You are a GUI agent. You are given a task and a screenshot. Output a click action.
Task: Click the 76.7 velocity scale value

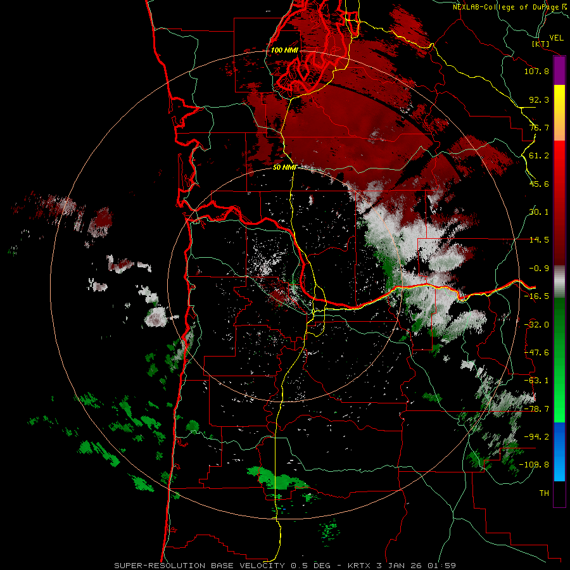pyautogui.click(x=539, y=127)
